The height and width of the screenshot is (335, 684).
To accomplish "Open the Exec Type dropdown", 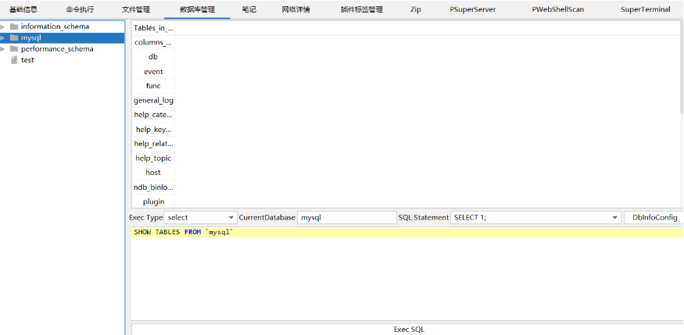I will pyautogui.click(x=231, y=218).
